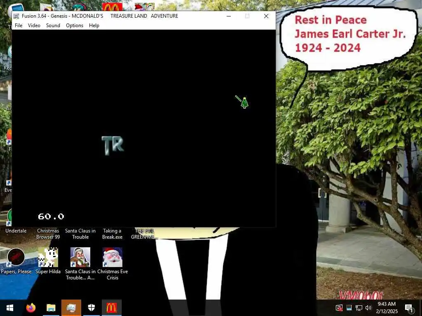The image size is (422, 316).
Task: Click the McDonald's Fusion taskbar button
Action: [x=112, y=308]
